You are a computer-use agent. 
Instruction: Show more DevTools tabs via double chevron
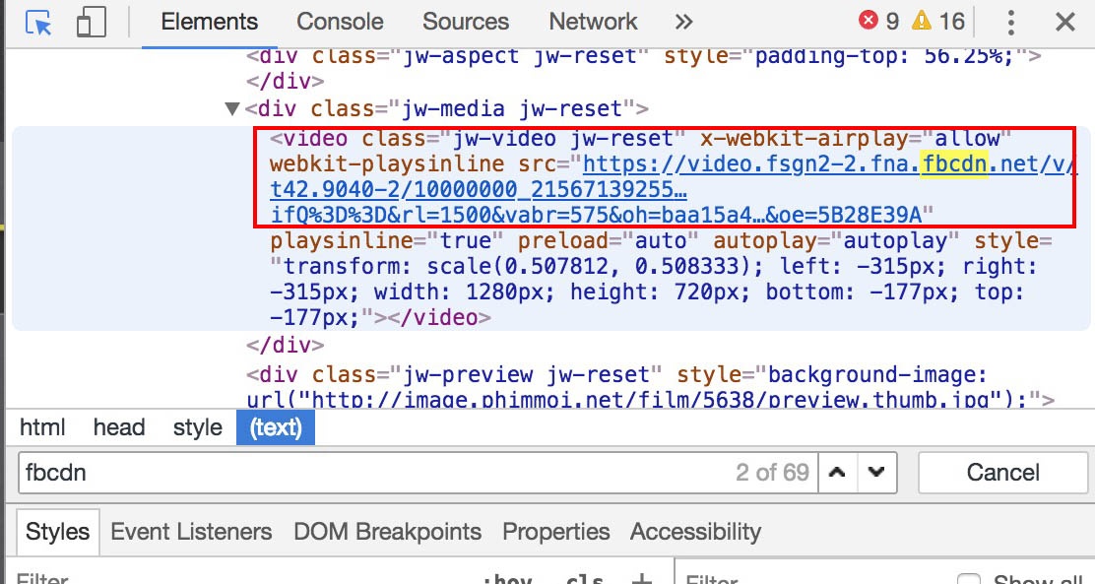tap(684, 22)
